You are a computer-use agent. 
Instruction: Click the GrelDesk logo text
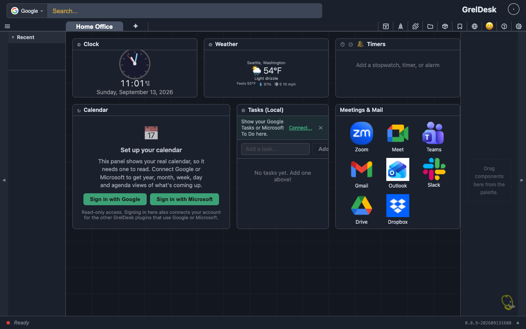click(x=479, y=9)
